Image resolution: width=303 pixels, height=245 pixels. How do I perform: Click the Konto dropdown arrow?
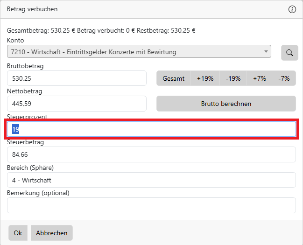coord(266,52)
